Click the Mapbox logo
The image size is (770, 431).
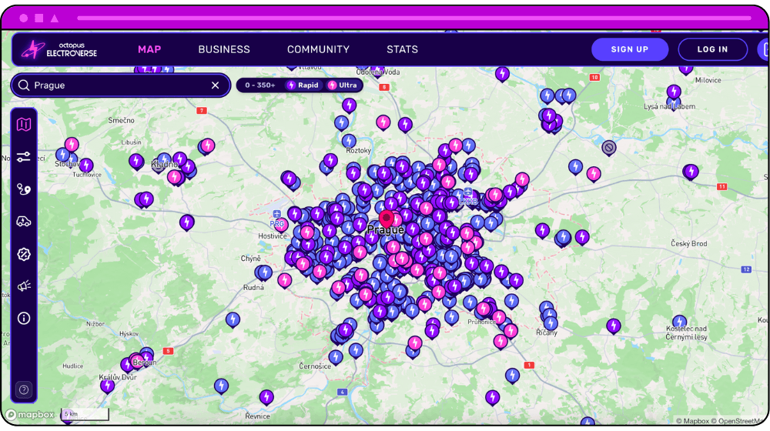coord(31,415)
